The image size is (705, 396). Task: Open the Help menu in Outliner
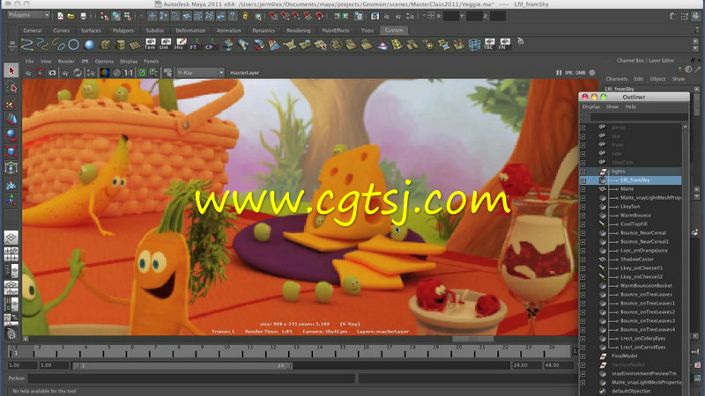[630, 106]
